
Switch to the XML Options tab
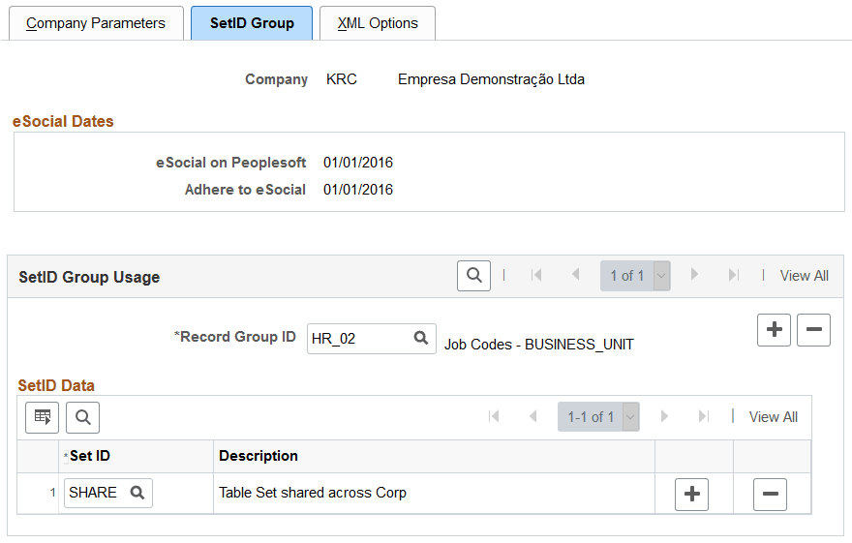click(x=378, y=23)
